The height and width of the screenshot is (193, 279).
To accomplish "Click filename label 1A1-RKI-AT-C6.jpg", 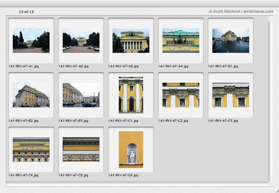I will (123, 175).
